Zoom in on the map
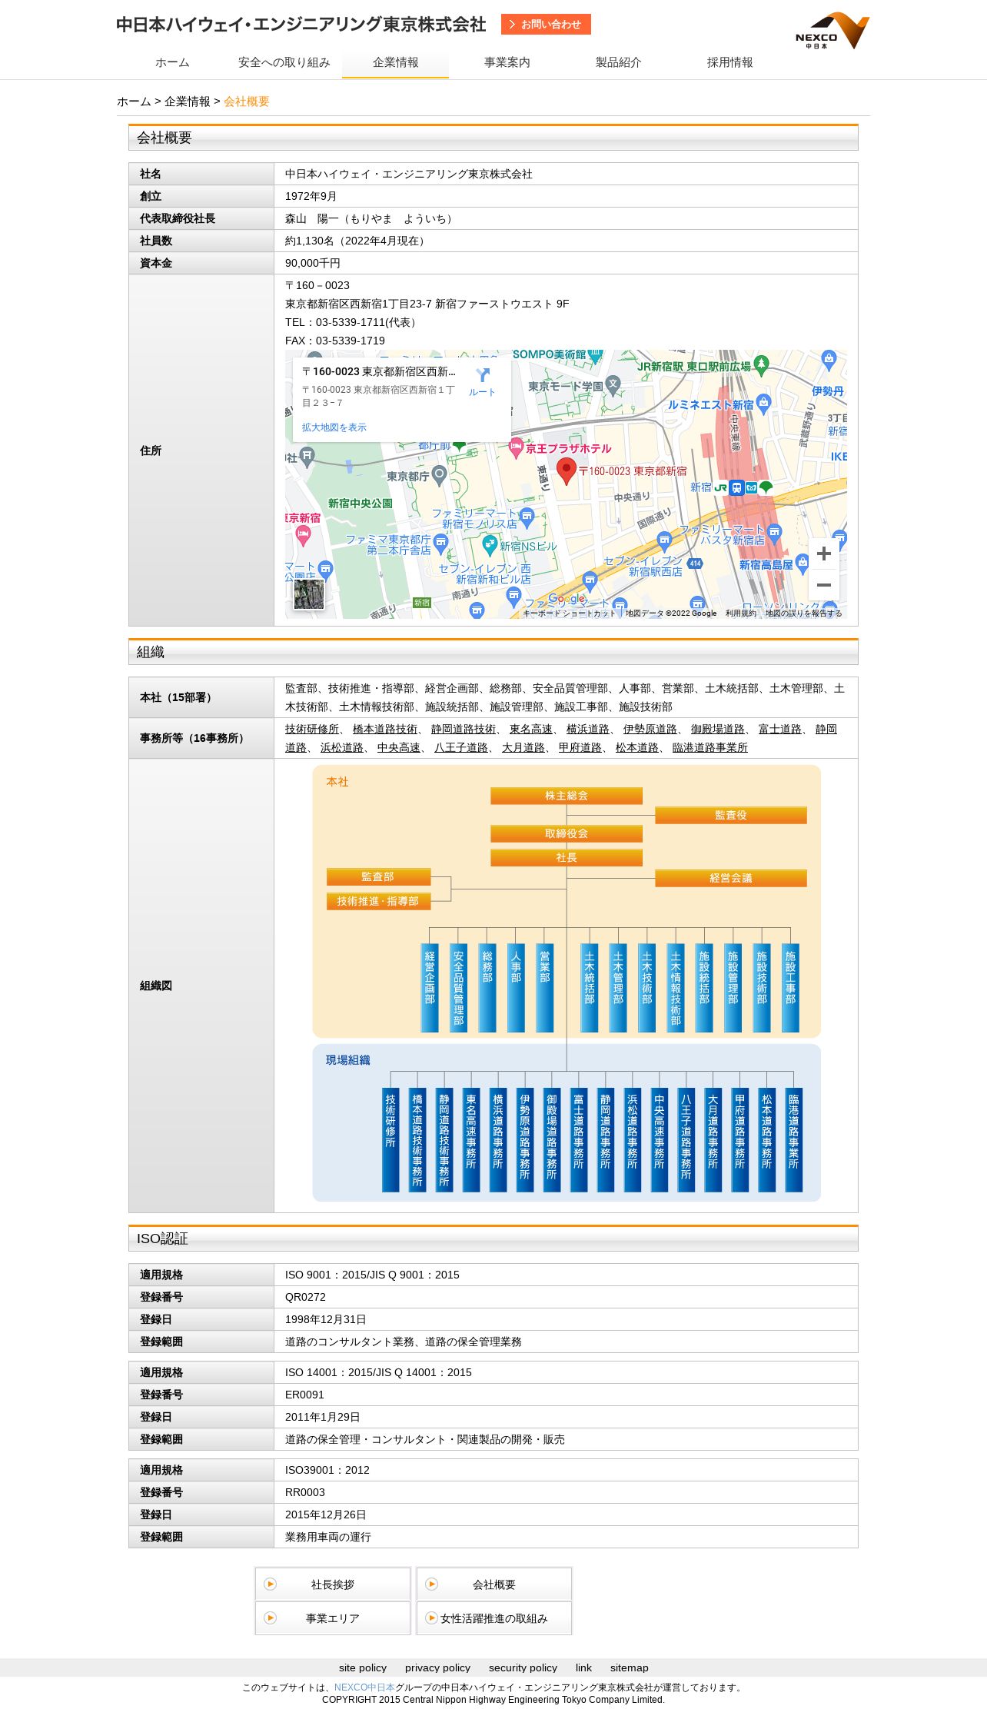The width and height of the screenshot is (987, 1709). [x=824, y=554]
